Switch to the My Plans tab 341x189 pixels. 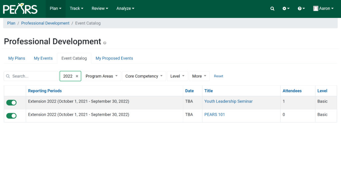(17, 58)
